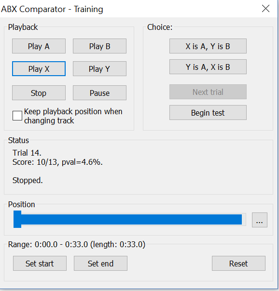Viewport: 279px width, 291px height.
Task: Open the '...' position options button
Action: click(260, 220)
